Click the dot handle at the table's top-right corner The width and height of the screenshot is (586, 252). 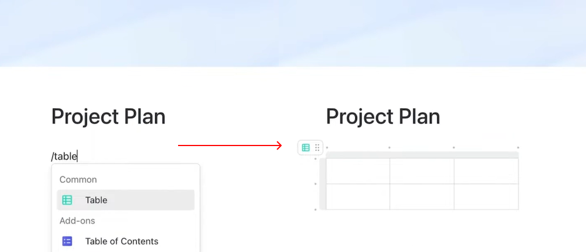[x=518, y=148]
